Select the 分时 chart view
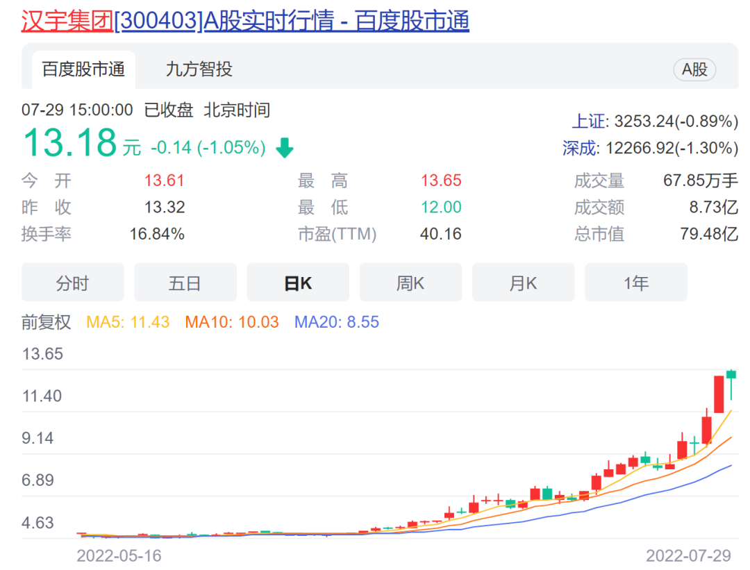Screen dimensions: 750x570 (73, 283)
